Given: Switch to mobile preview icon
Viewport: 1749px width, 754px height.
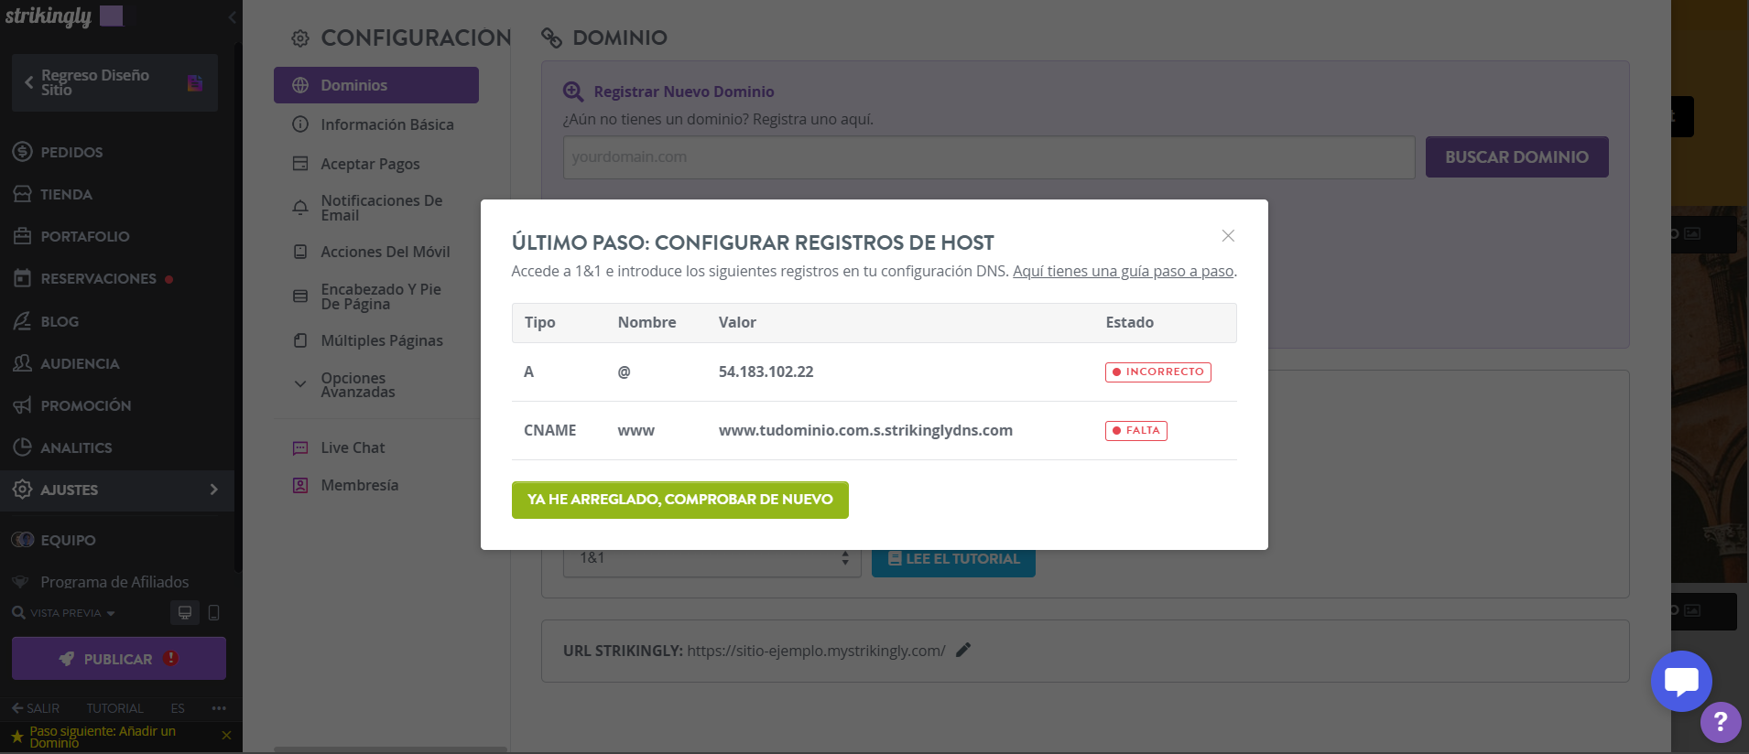Looking at the screenshot, I should tap(214, 612).
